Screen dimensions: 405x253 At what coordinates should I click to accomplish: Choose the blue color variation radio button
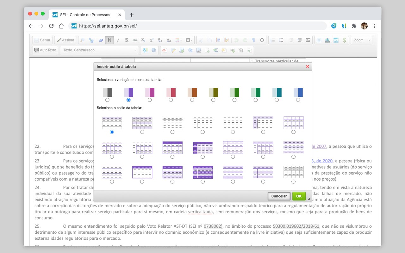click(298, 100)
